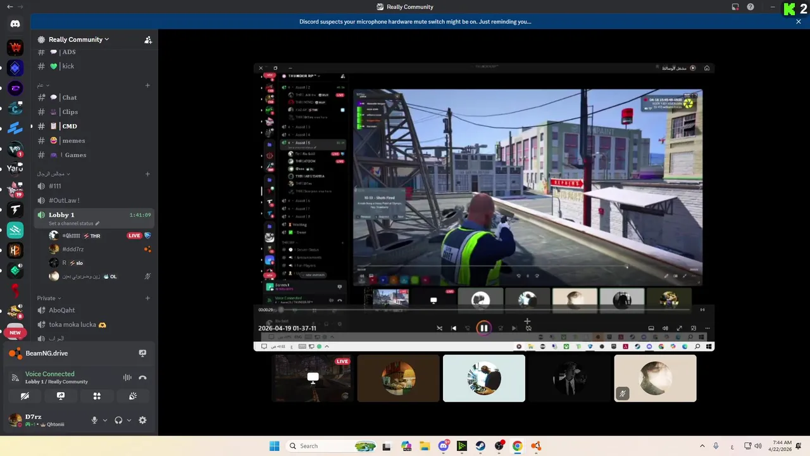Viewport: 810px width, 456px height.
Task: Create channel in عام category
Action: pyautogui.click(x=147, y=85)
